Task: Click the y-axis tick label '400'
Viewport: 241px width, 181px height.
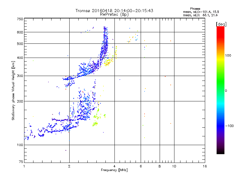Action: click(x=20, y=58)
